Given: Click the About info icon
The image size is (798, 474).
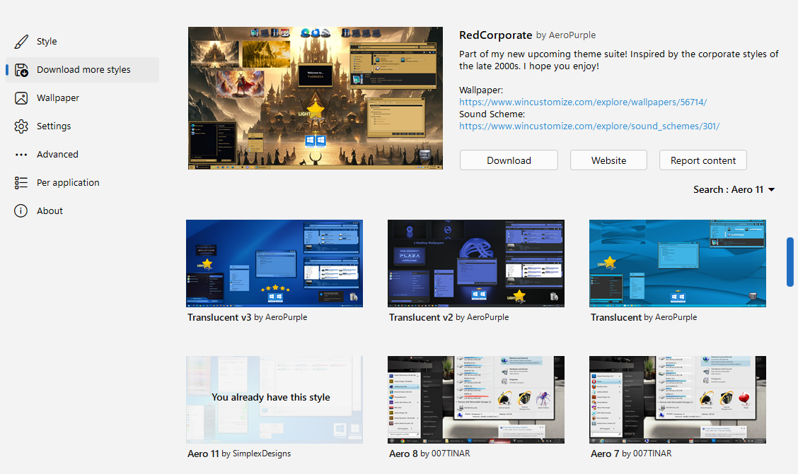Looking at the screenshot, I should coord(21,211).
